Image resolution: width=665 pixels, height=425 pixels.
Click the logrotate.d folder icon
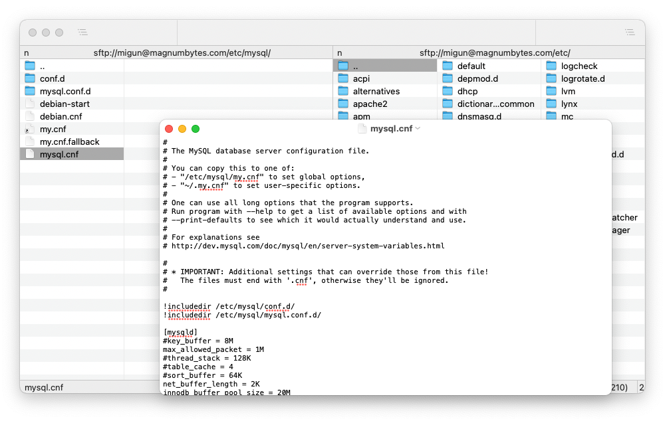551,78
